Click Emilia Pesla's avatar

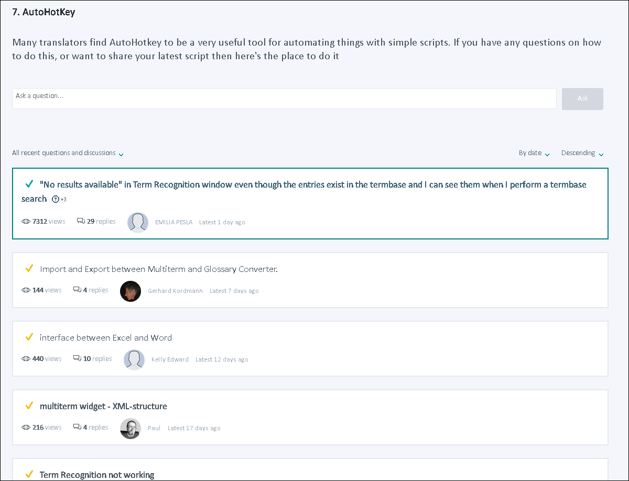pos(138,222)
